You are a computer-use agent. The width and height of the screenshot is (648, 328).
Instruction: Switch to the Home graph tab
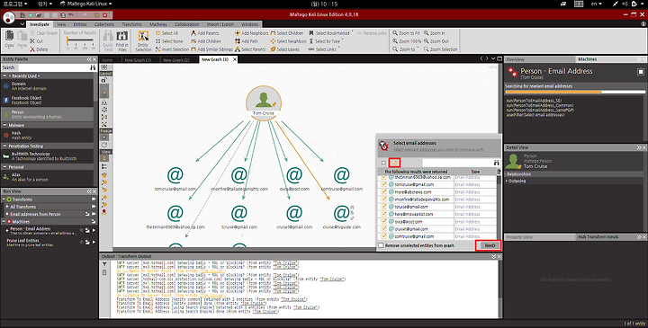(107, 60)
